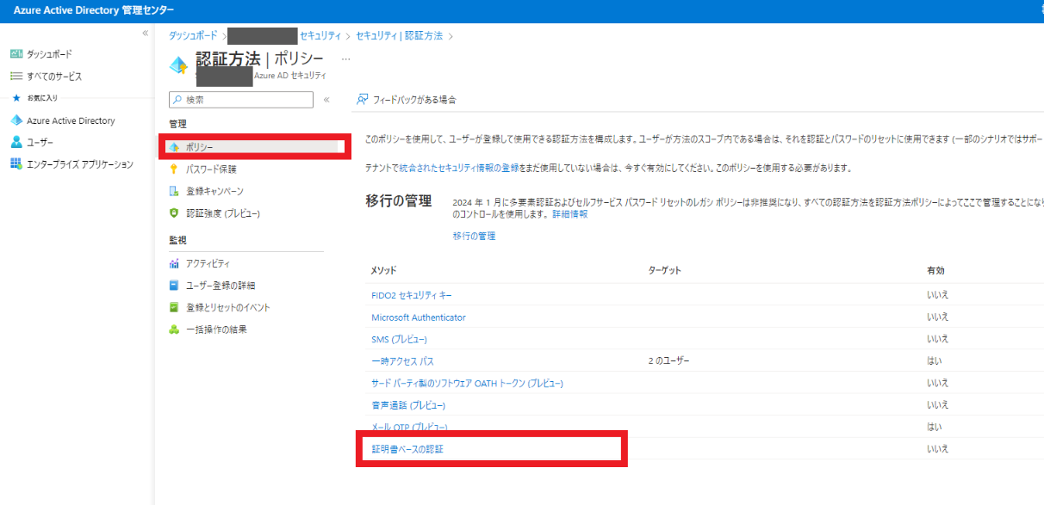Click the お気に入り favorites label
This screenshot has width=1044, height=505.
tap(43, 98)
